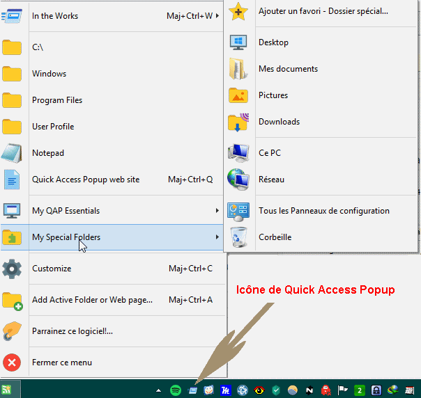Open Corbeille recycle bin entry
This screenshot has width=421, height=398.
(x=321, y=237)
